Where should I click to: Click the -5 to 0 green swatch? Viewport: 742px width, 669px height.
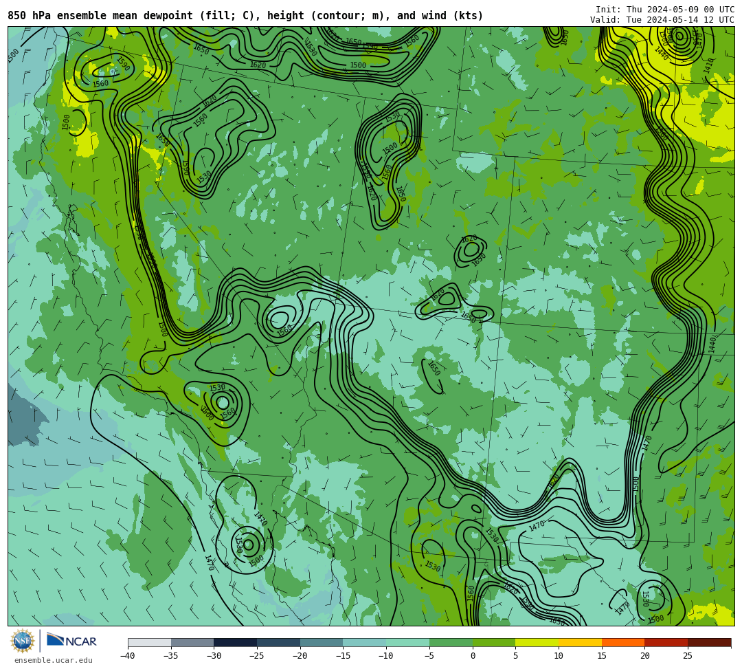[x=451, y=642]
